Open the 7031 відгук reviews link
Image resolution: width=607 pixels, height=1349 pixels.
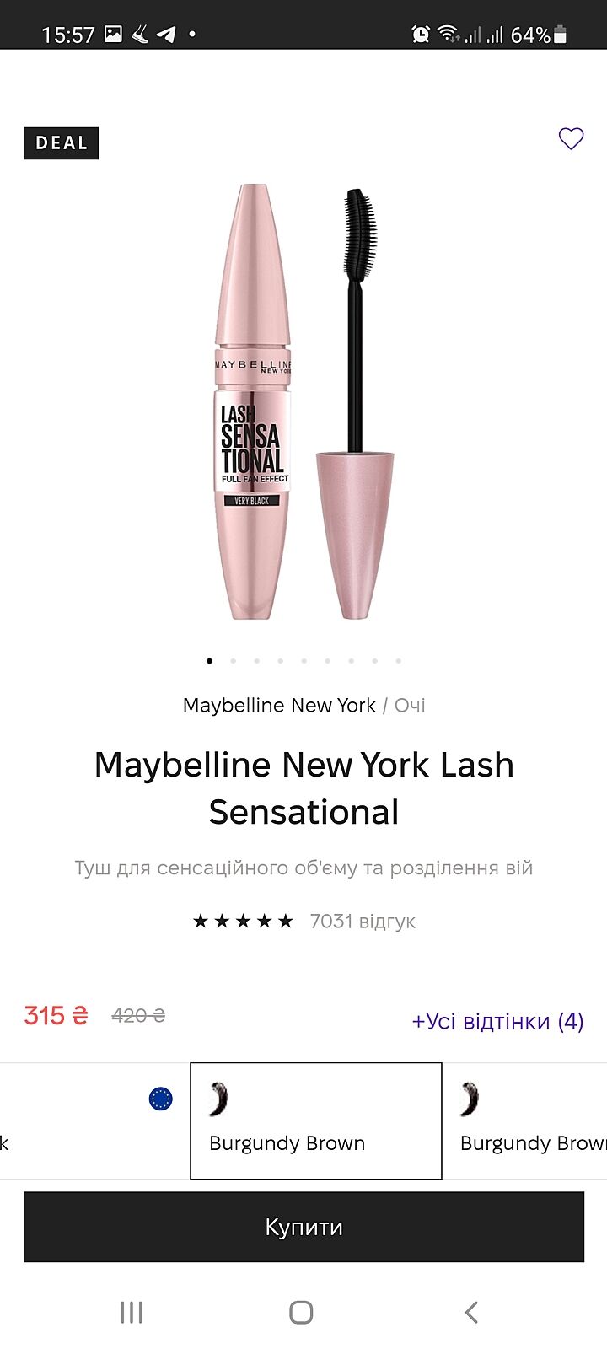(x=363, y=921)
